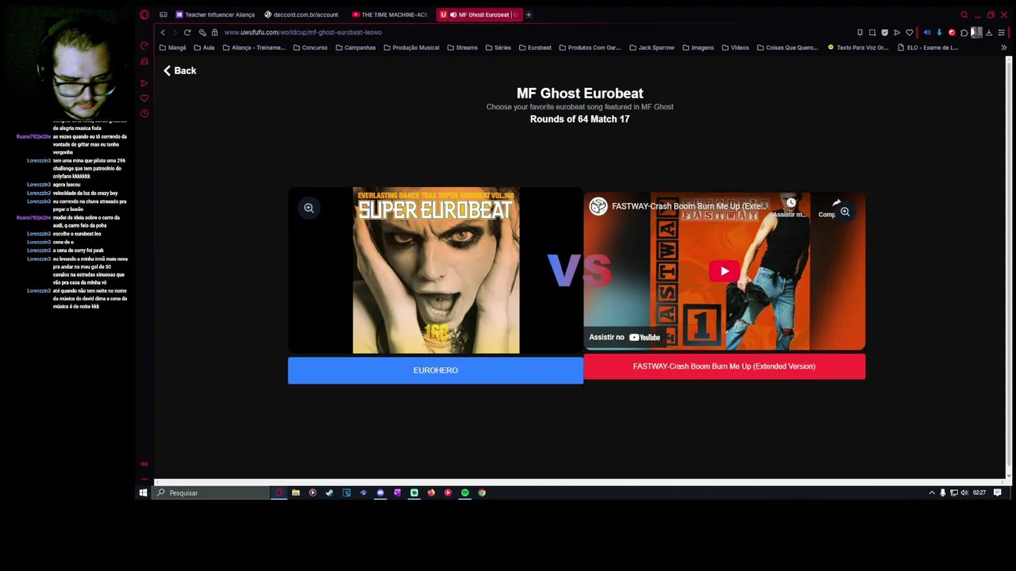Open the Windows Start menu

coord(143,492)
